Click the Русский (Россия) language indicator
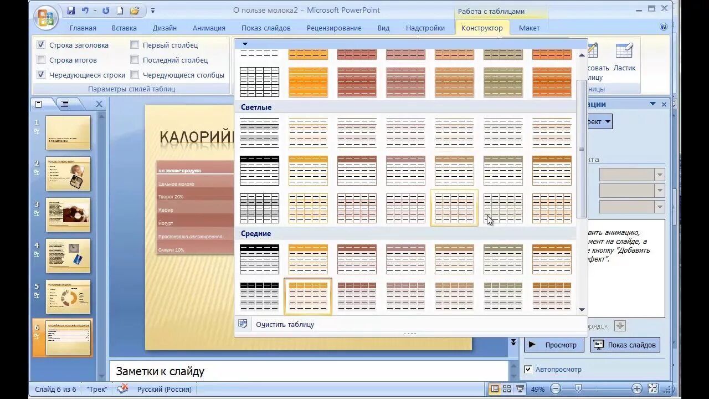Screen dimensions: 709x399 click(164, 389)
